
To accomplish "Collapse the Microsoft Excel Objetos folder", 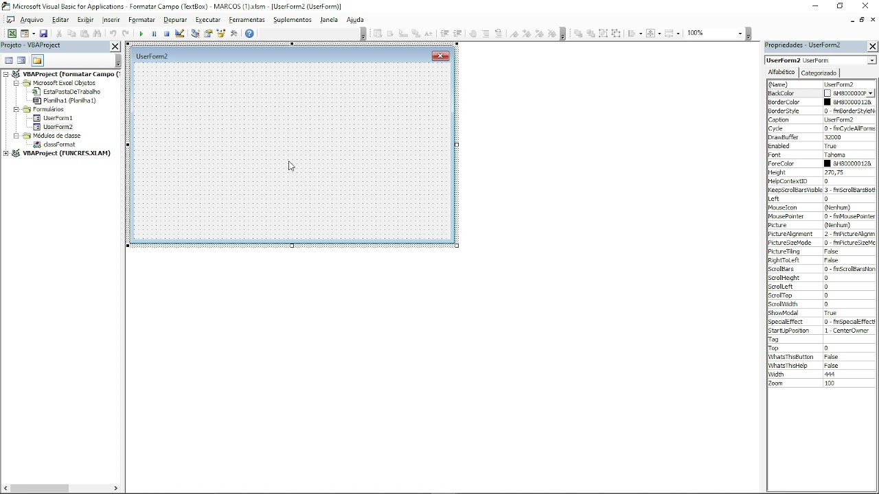I will (17, 83).
